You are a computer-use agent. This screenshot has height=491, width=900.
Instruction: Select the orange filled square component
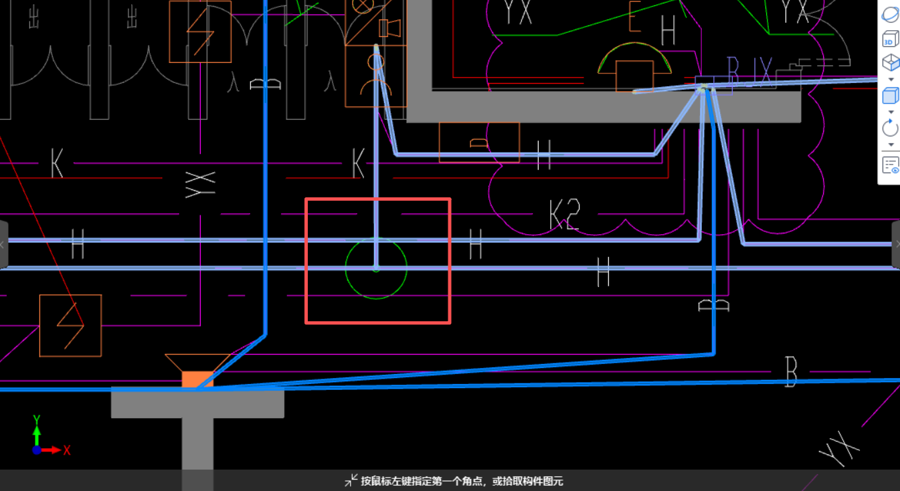pos(197,379)
